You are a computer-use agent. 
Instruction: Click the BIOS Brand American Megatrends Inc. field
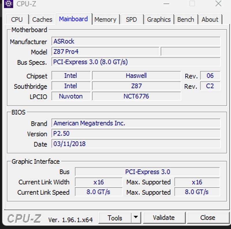click(x=136, y=123)
